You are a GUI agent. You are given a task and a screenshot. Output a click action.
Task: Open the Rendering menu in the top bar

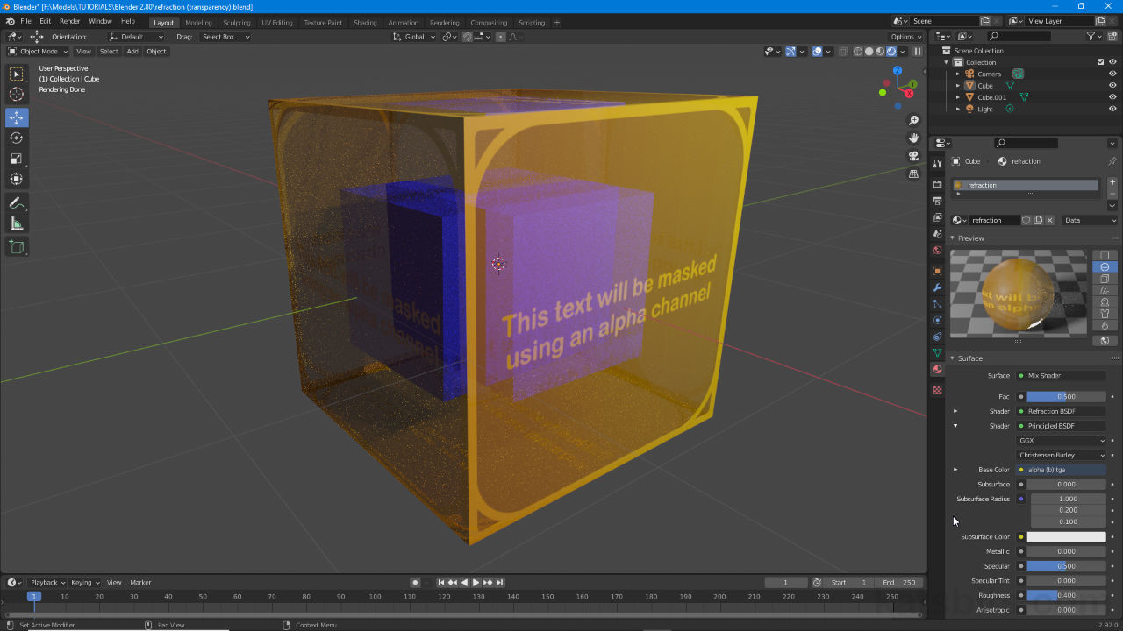444,23
